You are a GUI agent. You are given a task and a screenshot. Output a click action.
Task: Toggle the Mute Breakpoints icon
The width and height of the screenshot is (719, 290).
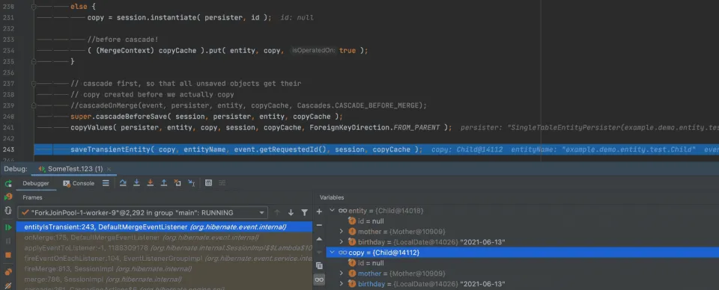pyautogui.click(x=8, y=286)
